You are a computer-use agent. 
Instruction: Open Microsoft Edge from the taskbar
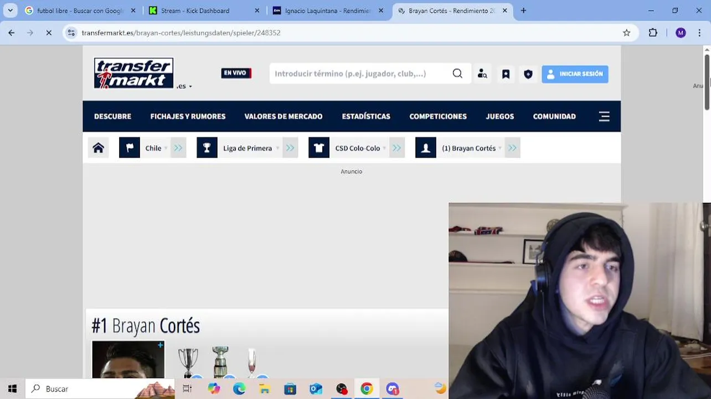coord(239,388)
